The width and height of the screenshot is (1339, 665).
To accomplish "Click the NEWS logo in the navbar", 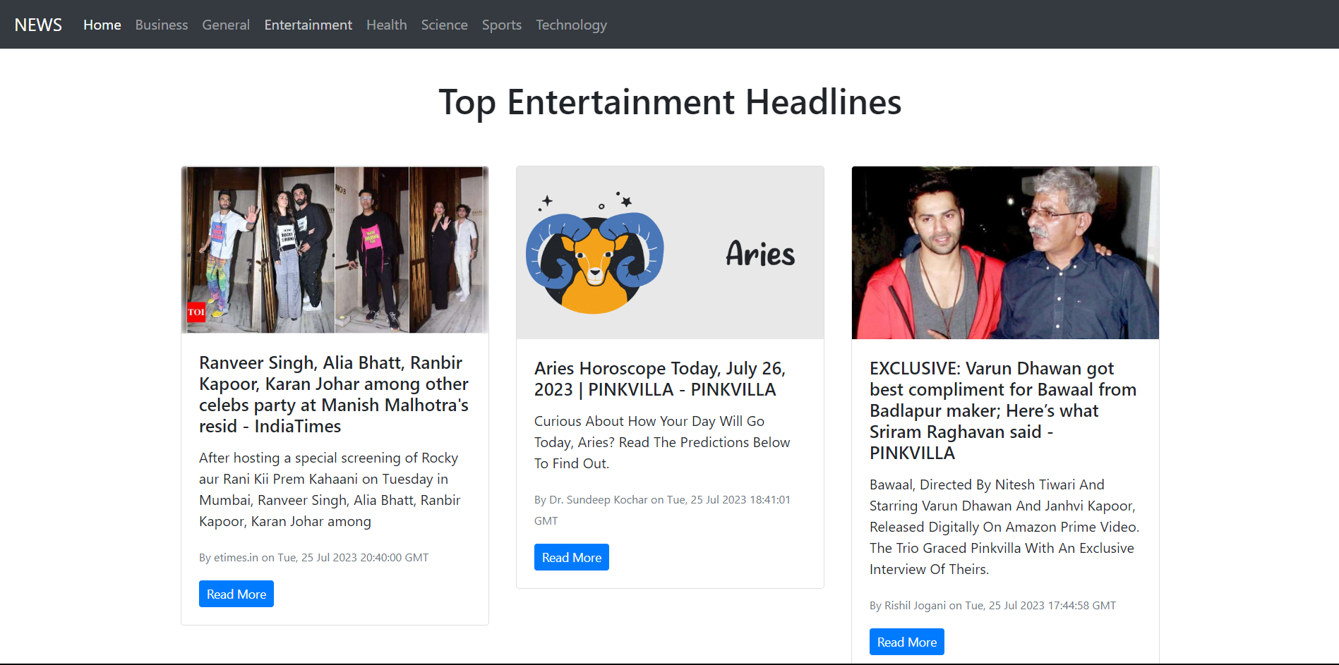I will pyautogui.click(x=38, y=24).
